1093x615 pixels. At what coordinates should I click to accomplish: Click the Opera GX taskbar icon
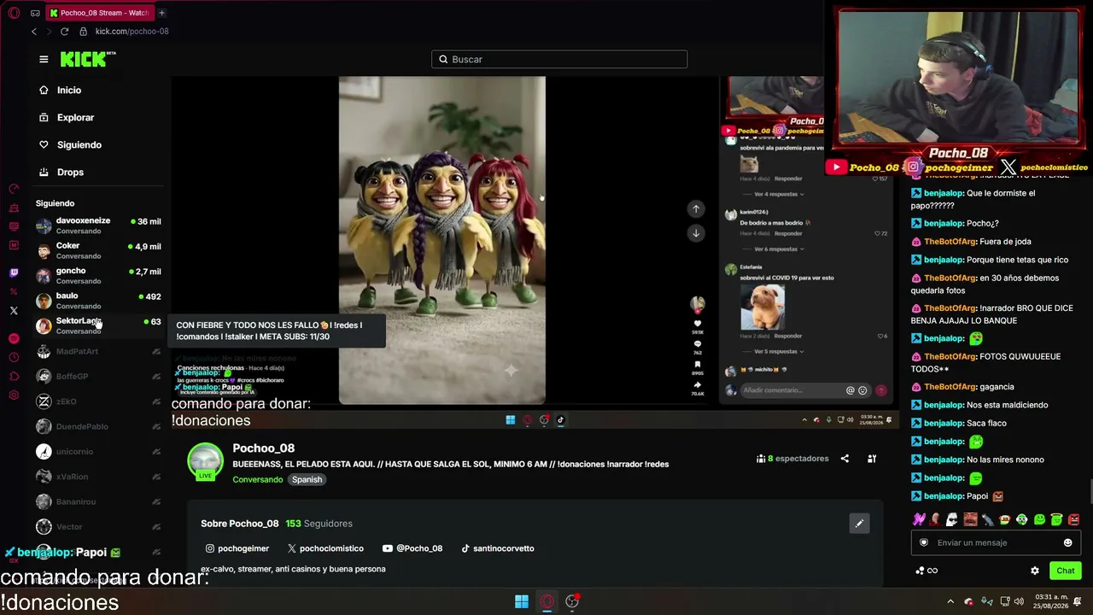(547, 601)
